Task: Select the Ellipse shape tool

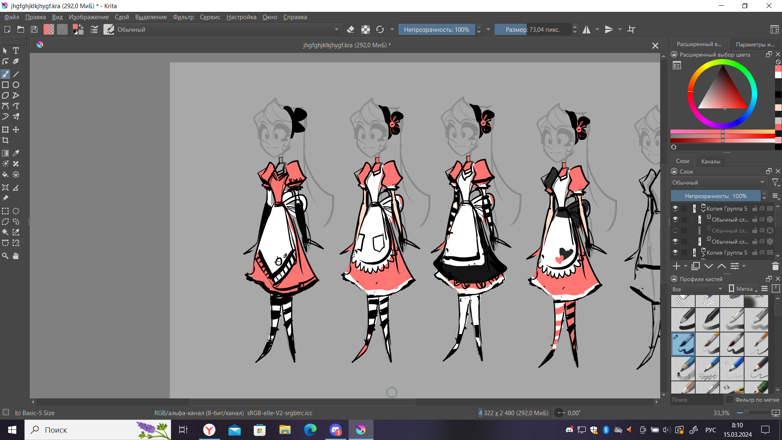Action: [16, 85]
